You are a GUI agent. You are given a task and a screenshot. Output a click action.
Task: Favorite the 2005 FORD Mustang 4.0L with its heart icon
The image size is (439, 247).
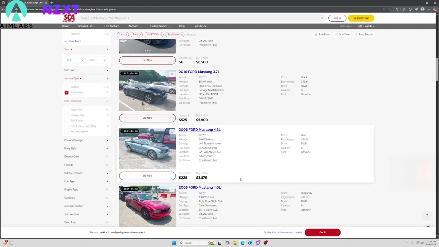172,190
